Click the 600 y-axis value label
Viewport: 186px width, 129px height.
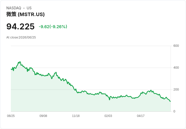176,46
